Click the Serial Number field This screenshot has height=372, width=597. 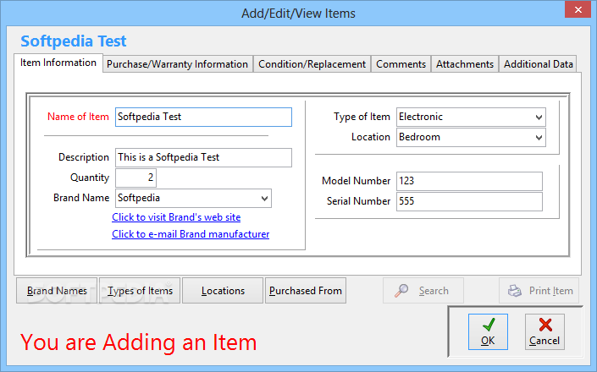[x=469, y=201]
